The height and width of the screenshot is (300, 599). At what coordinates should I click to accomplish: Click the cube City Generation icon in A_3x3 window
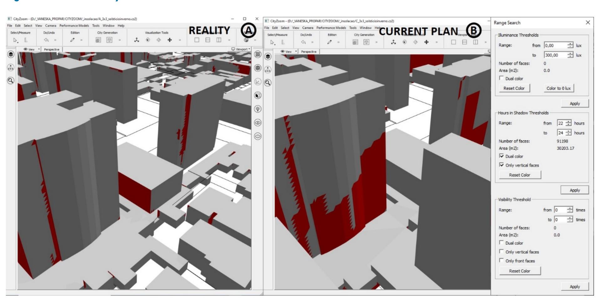tap(109, 40)
